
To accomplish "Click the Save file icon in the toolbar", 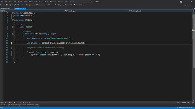I will point(13,5).
